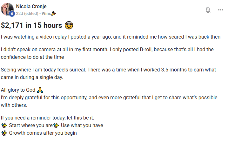
Task: Click the "I was watching a video replay" paragraph
Action: coord(111,37)
